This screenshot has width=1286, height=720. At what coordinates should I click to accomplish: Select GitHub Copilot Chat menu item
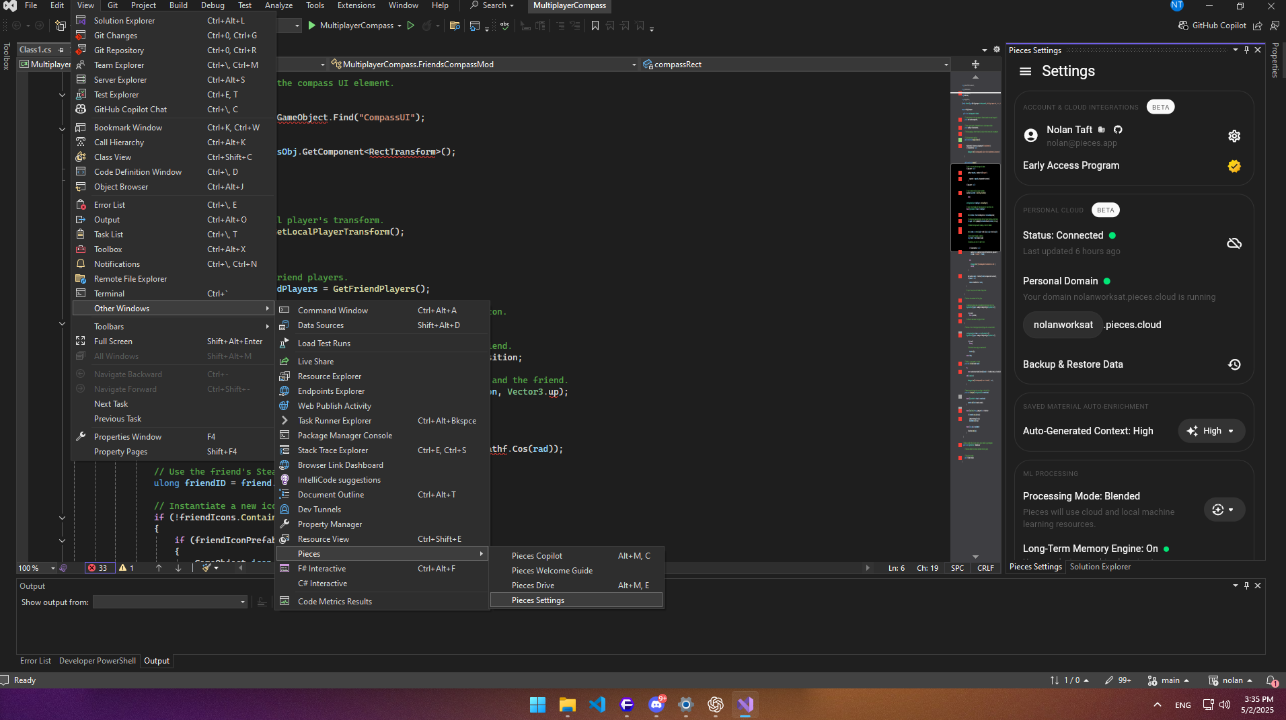tap(173, 110)
